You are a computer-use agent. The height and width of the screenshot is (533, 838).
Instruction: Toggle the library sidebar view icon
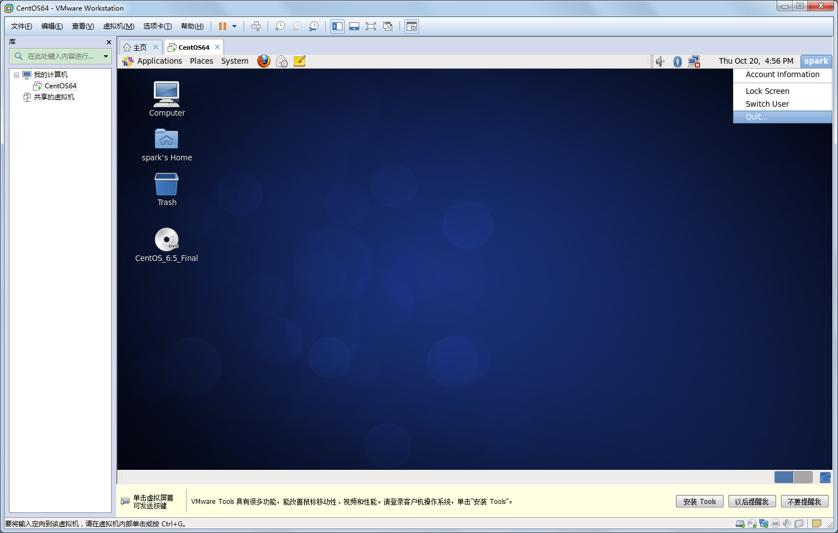(x=337, y=26)
